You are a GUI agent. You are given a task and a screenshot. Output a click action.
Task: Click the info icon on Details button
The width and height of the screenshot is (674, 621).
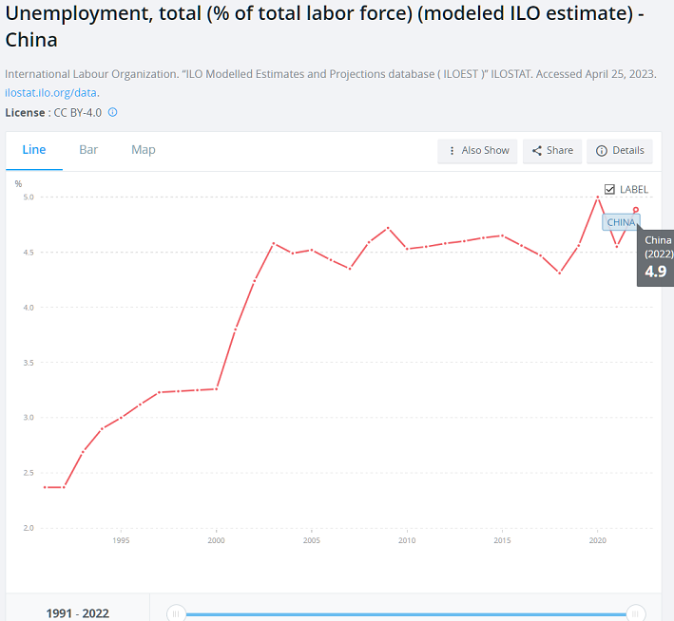point(601,151)
